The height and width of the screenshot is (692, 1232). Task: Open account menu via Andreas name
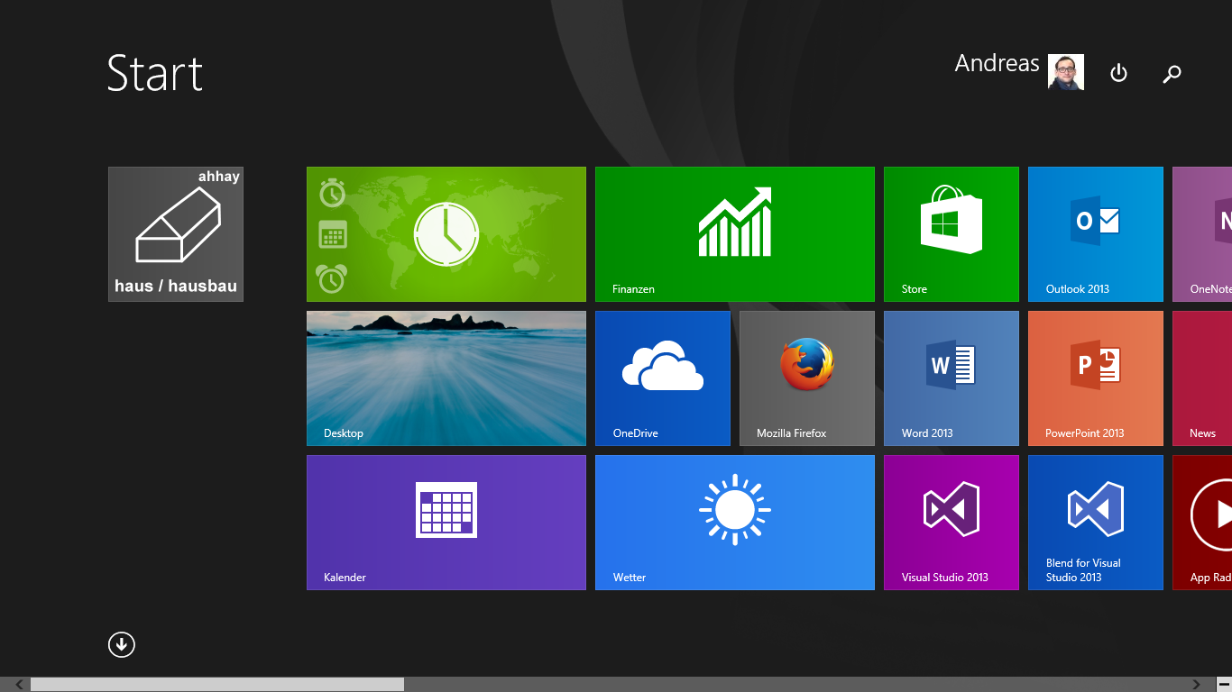997,63
